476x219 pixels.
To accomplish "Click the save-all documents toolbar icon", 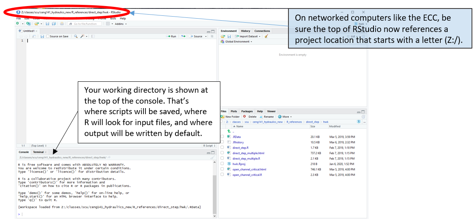I will click(x=53, y=24).
